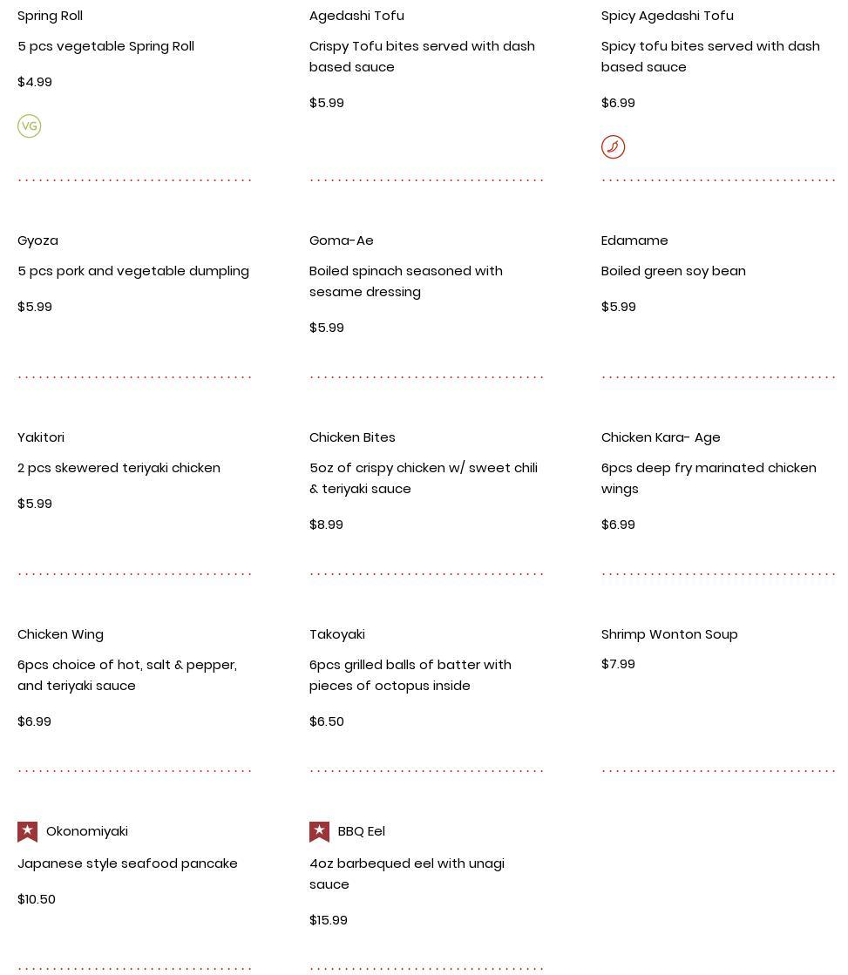This screenshot has width=848, height=975.
Task: Open the Agedashi Tofu menu item
Action: pyautogui.click(x=356, y=16)
